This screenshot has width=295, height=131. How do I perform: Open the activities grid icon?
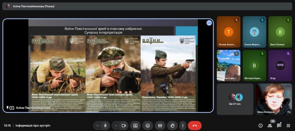pyautogui.click(x=288, y=126)
